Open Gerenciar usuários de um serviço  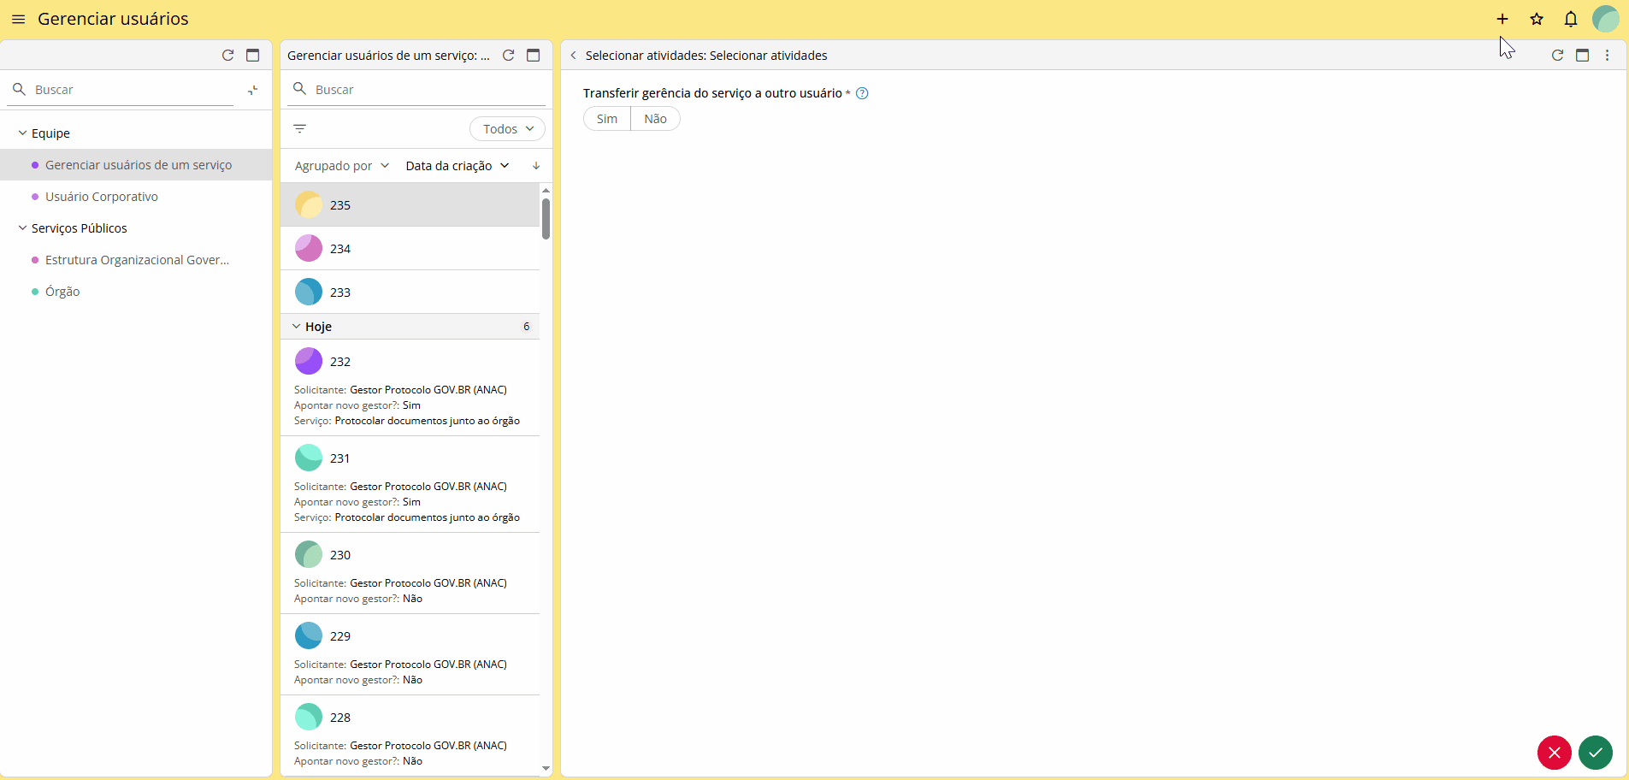pos(137,165)
